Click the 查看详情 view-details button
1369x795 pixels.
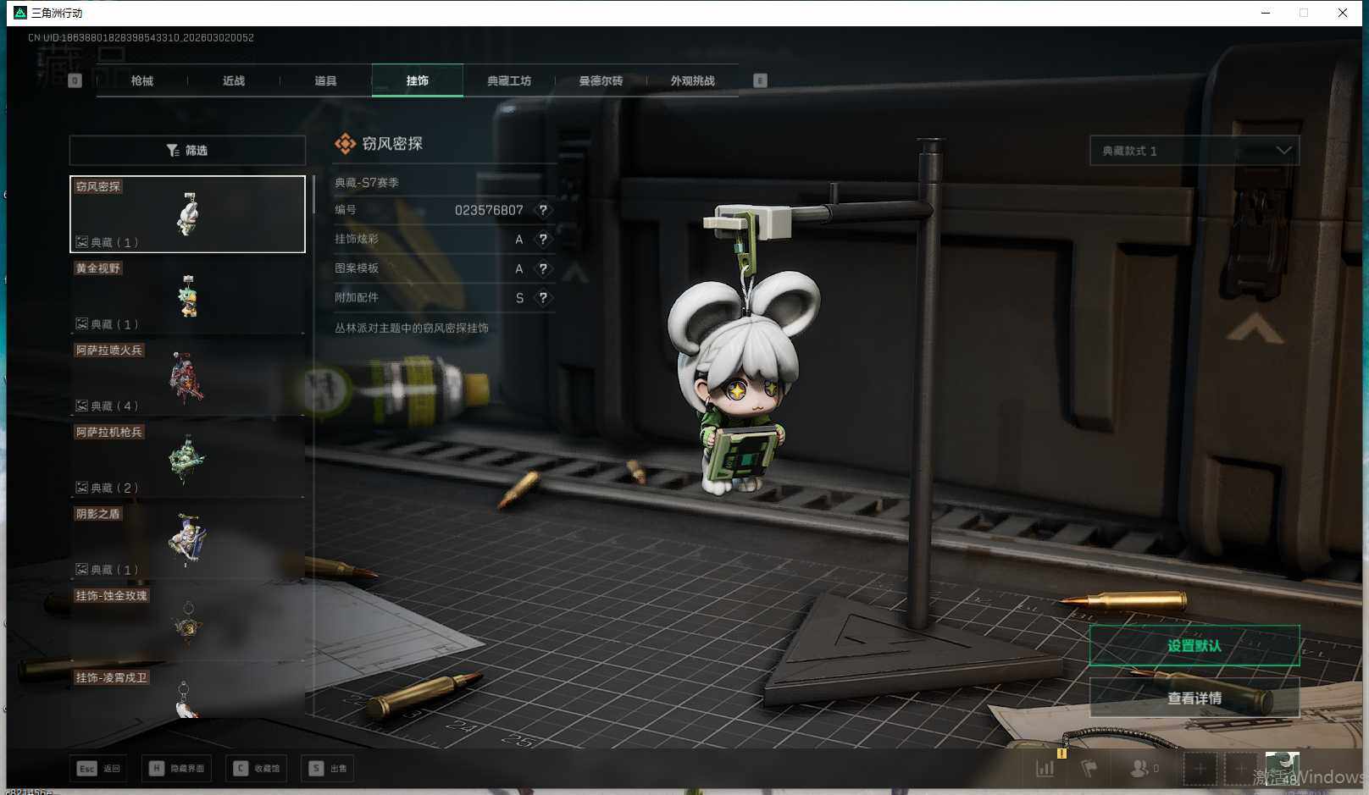coord(1194,698)
